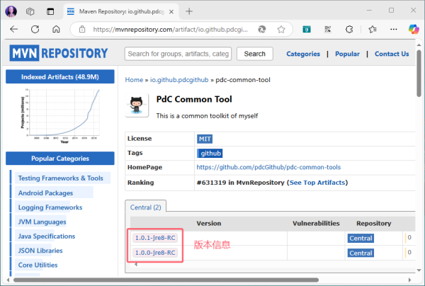425x286 pixels.
Task: Click the horizontal scrollbar at page bottom
Action: (x=166, y=280)
